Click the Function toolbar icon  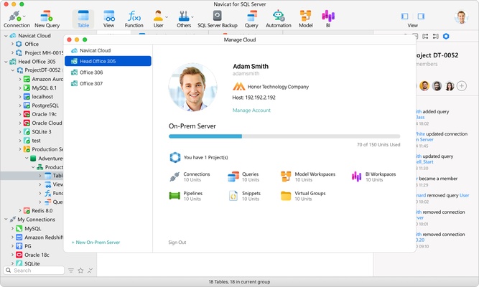(134, 19)
